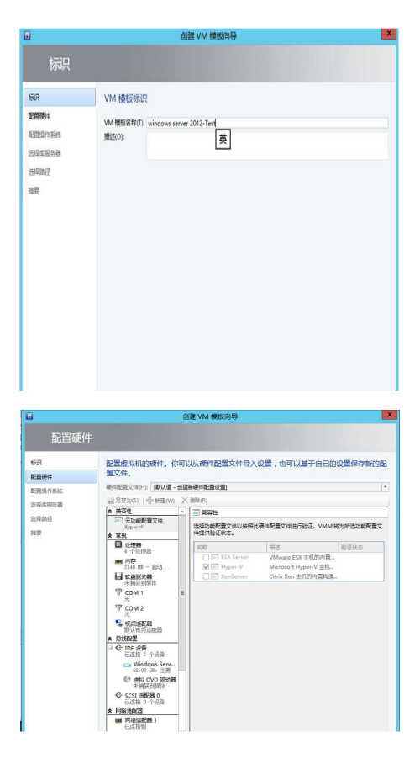Select the IDE 设备 controller icon

[x=118, y=648]
